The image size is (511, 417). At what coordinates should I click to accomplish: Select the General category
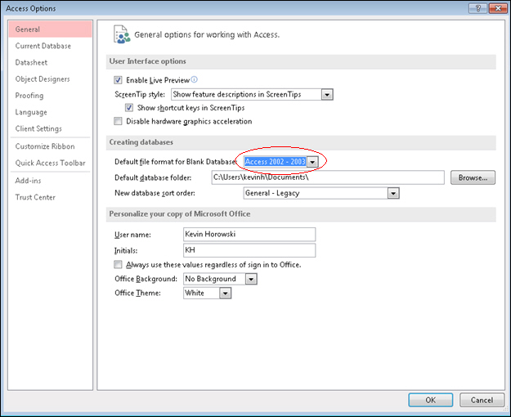(51, 29)
